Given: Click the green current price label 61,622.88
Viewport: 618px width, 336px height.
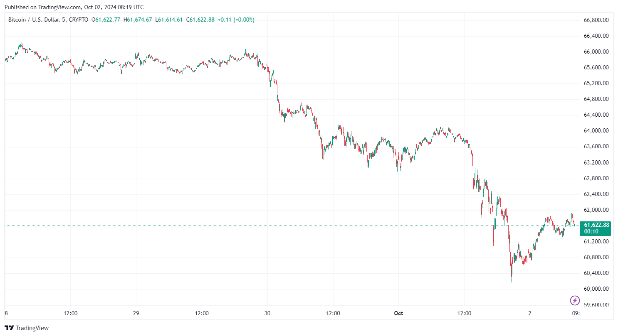Looking at the screenshot, I should tap(596, 225).
